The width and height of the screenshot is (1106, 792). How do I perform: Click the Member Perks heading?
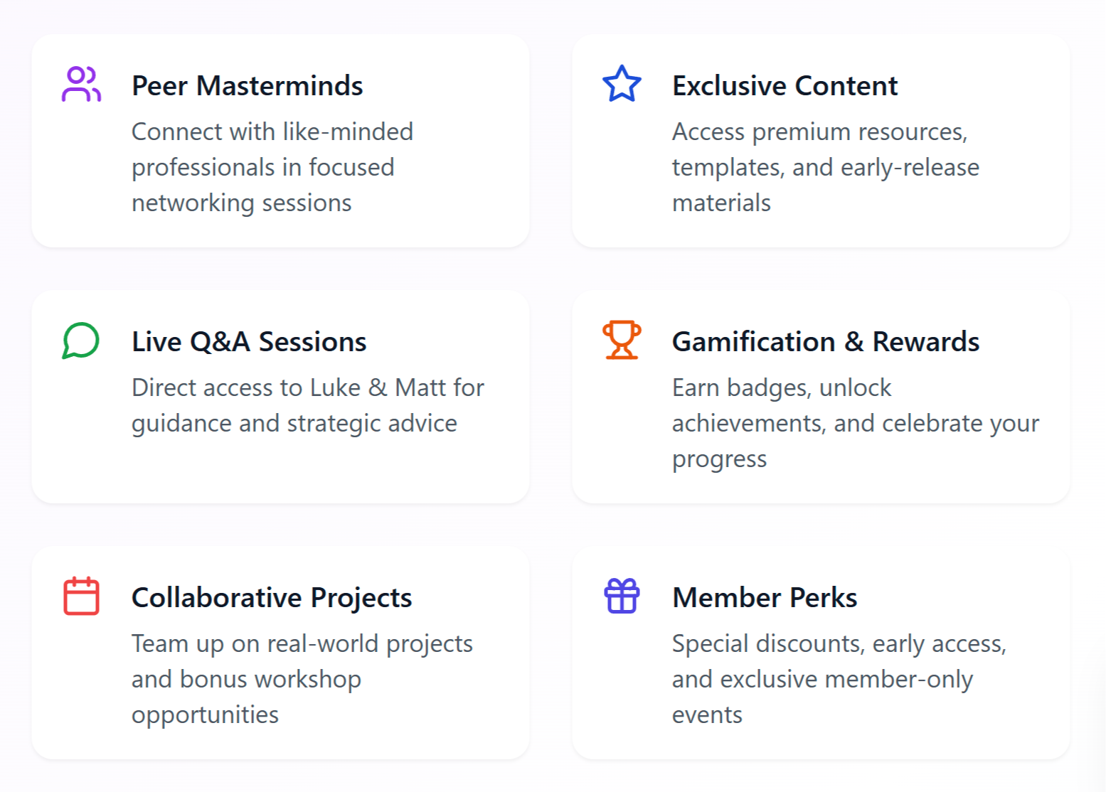[765, 598]
